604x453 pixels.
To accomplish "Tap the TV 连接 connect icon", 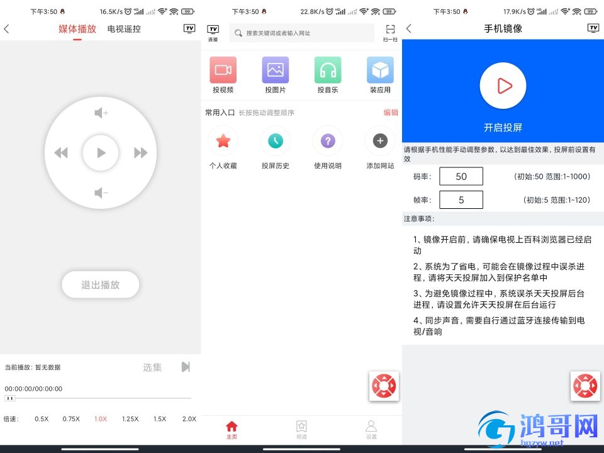I will click(213, 33).
